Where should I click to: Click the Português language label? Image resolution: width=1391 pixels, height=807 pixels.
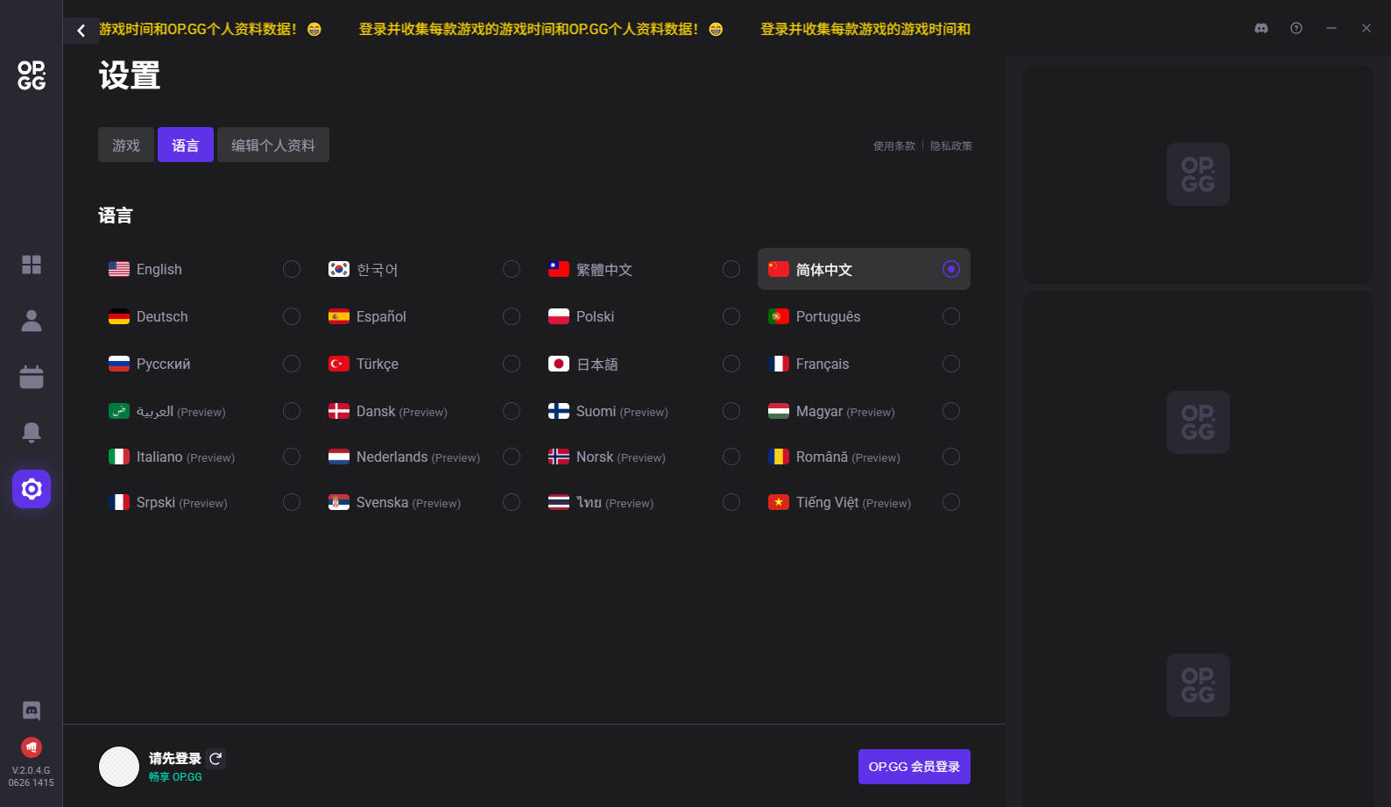click(828, 316)
